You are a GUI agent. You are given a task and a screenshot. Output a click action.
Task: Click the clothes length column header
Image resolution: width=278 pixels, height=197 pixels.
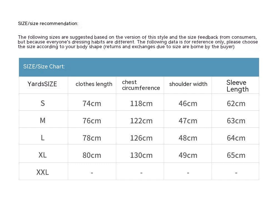click(94, 84)
